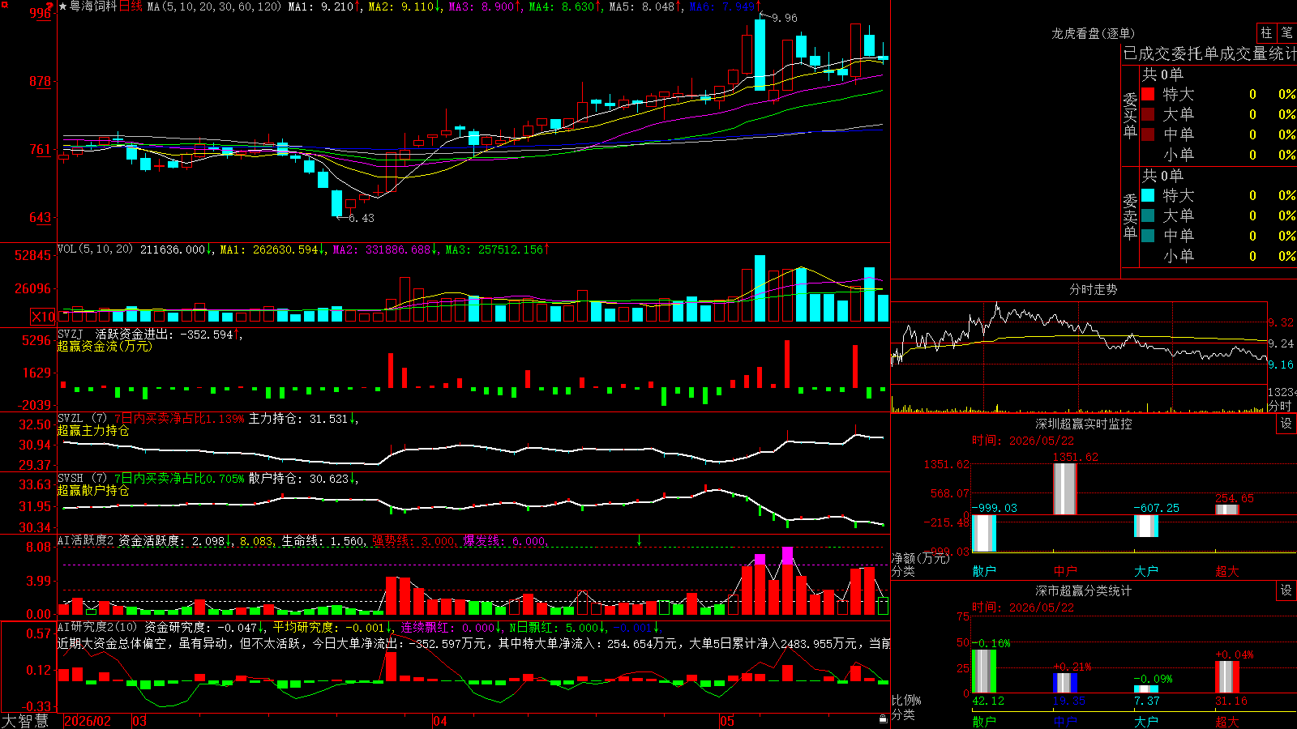This screenshot has width=1297, height=729.
Task: Click the X10 volume multiplier box
Action: (43, 317)
